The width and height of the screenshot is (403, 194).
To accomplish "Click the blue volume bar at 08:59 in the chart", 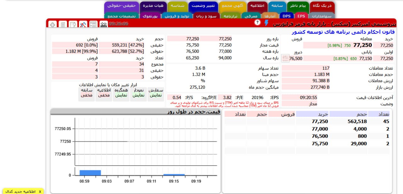I will pos(90,173).
